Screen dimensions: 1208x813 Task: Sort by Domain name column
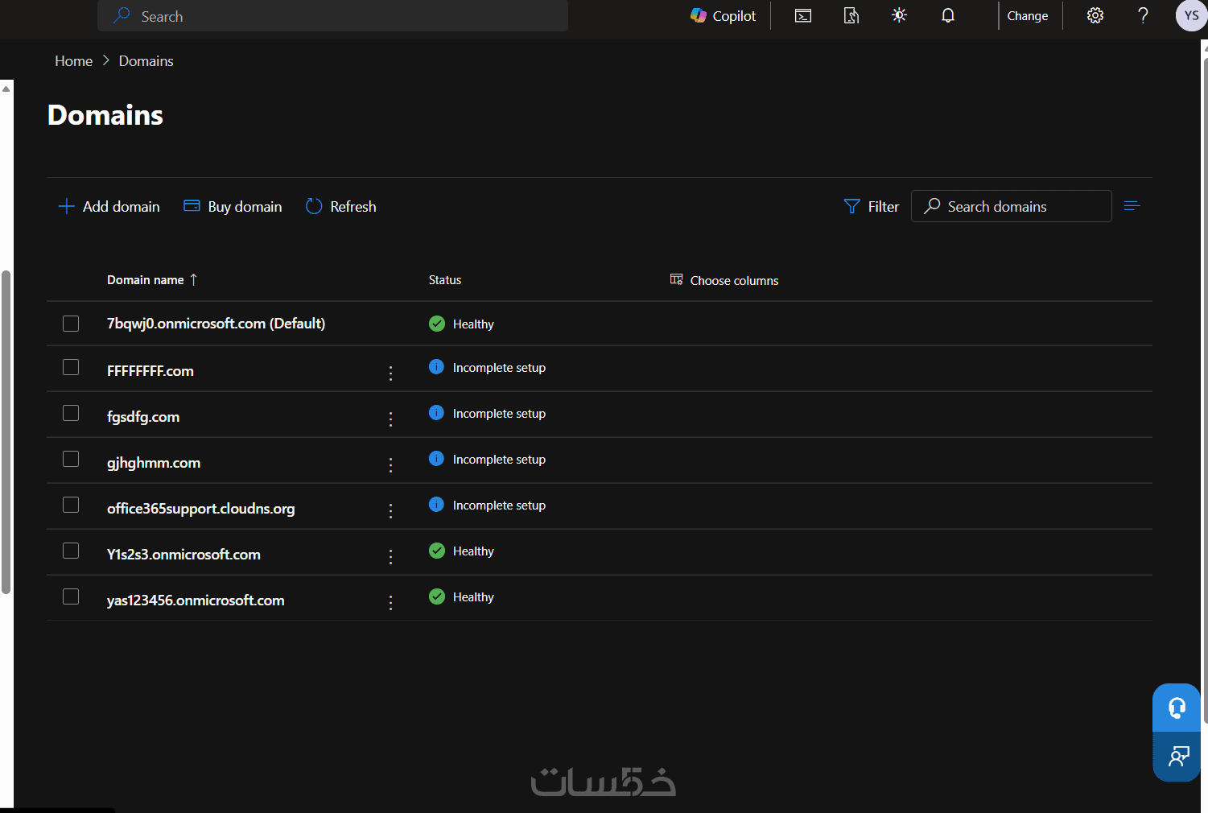(x=152, y=280)
